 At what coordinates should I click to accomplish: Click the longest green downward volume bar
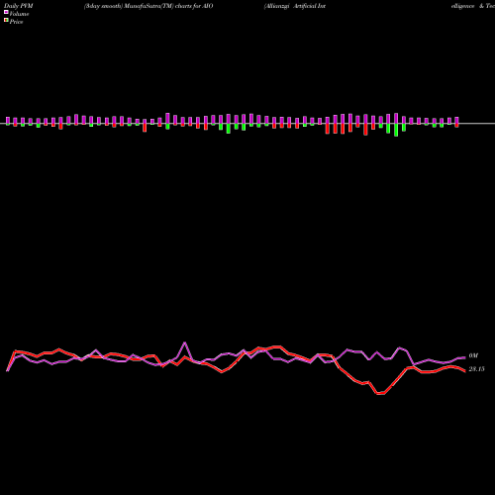point(396,130)
